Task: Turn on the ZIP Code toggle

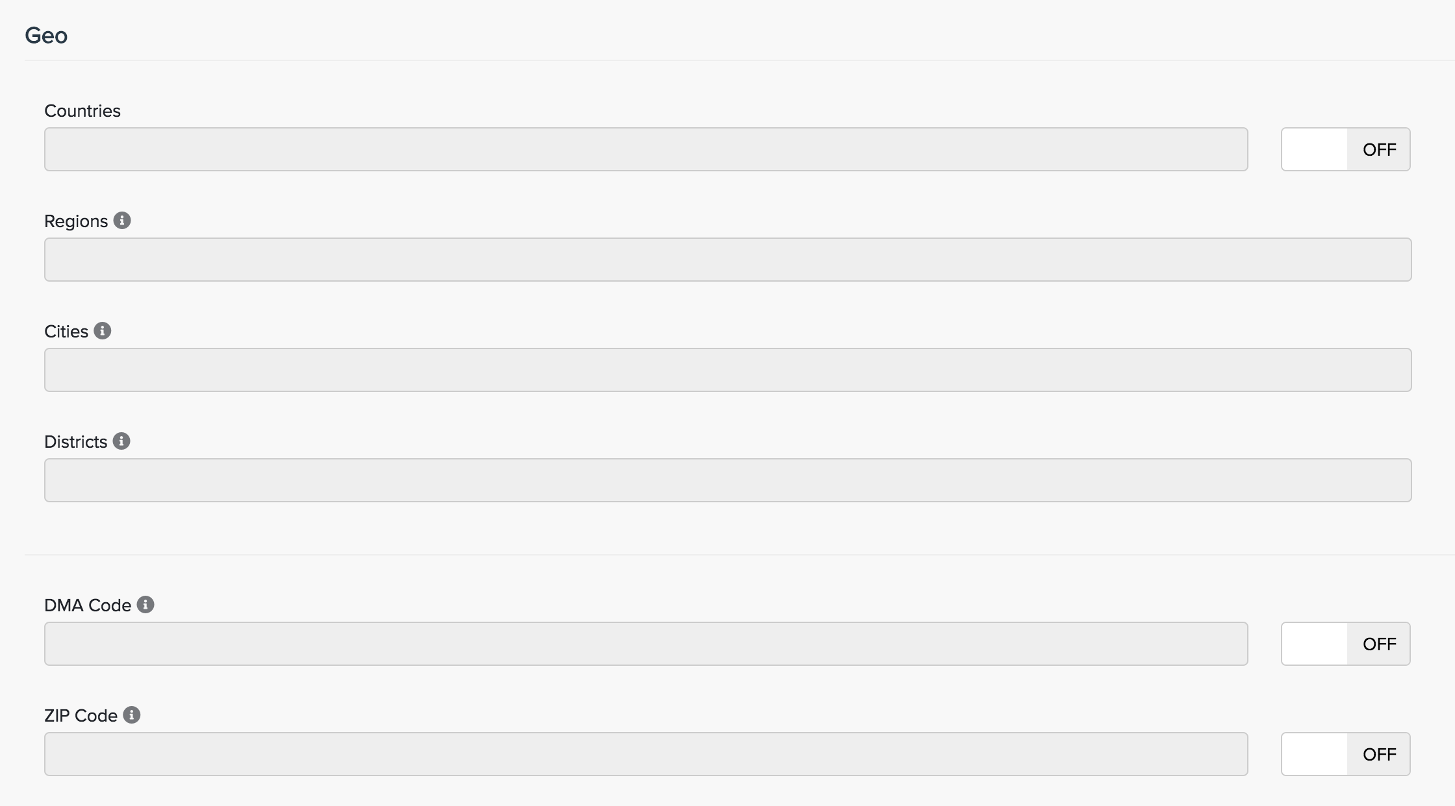Action: (x=1345, y=754)
